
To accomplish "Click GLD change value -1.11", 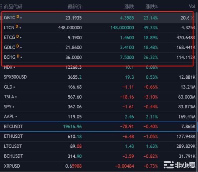I will [128, 87].
